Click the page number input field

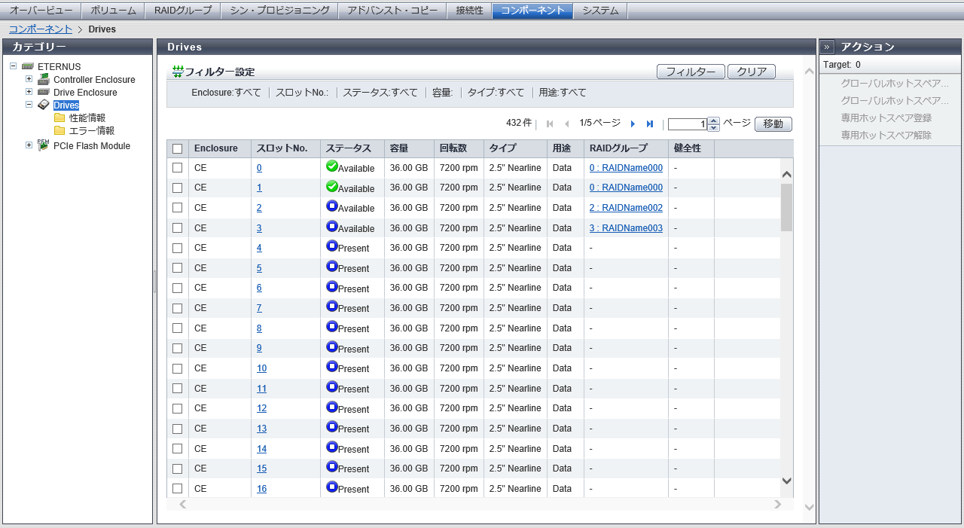688,124
